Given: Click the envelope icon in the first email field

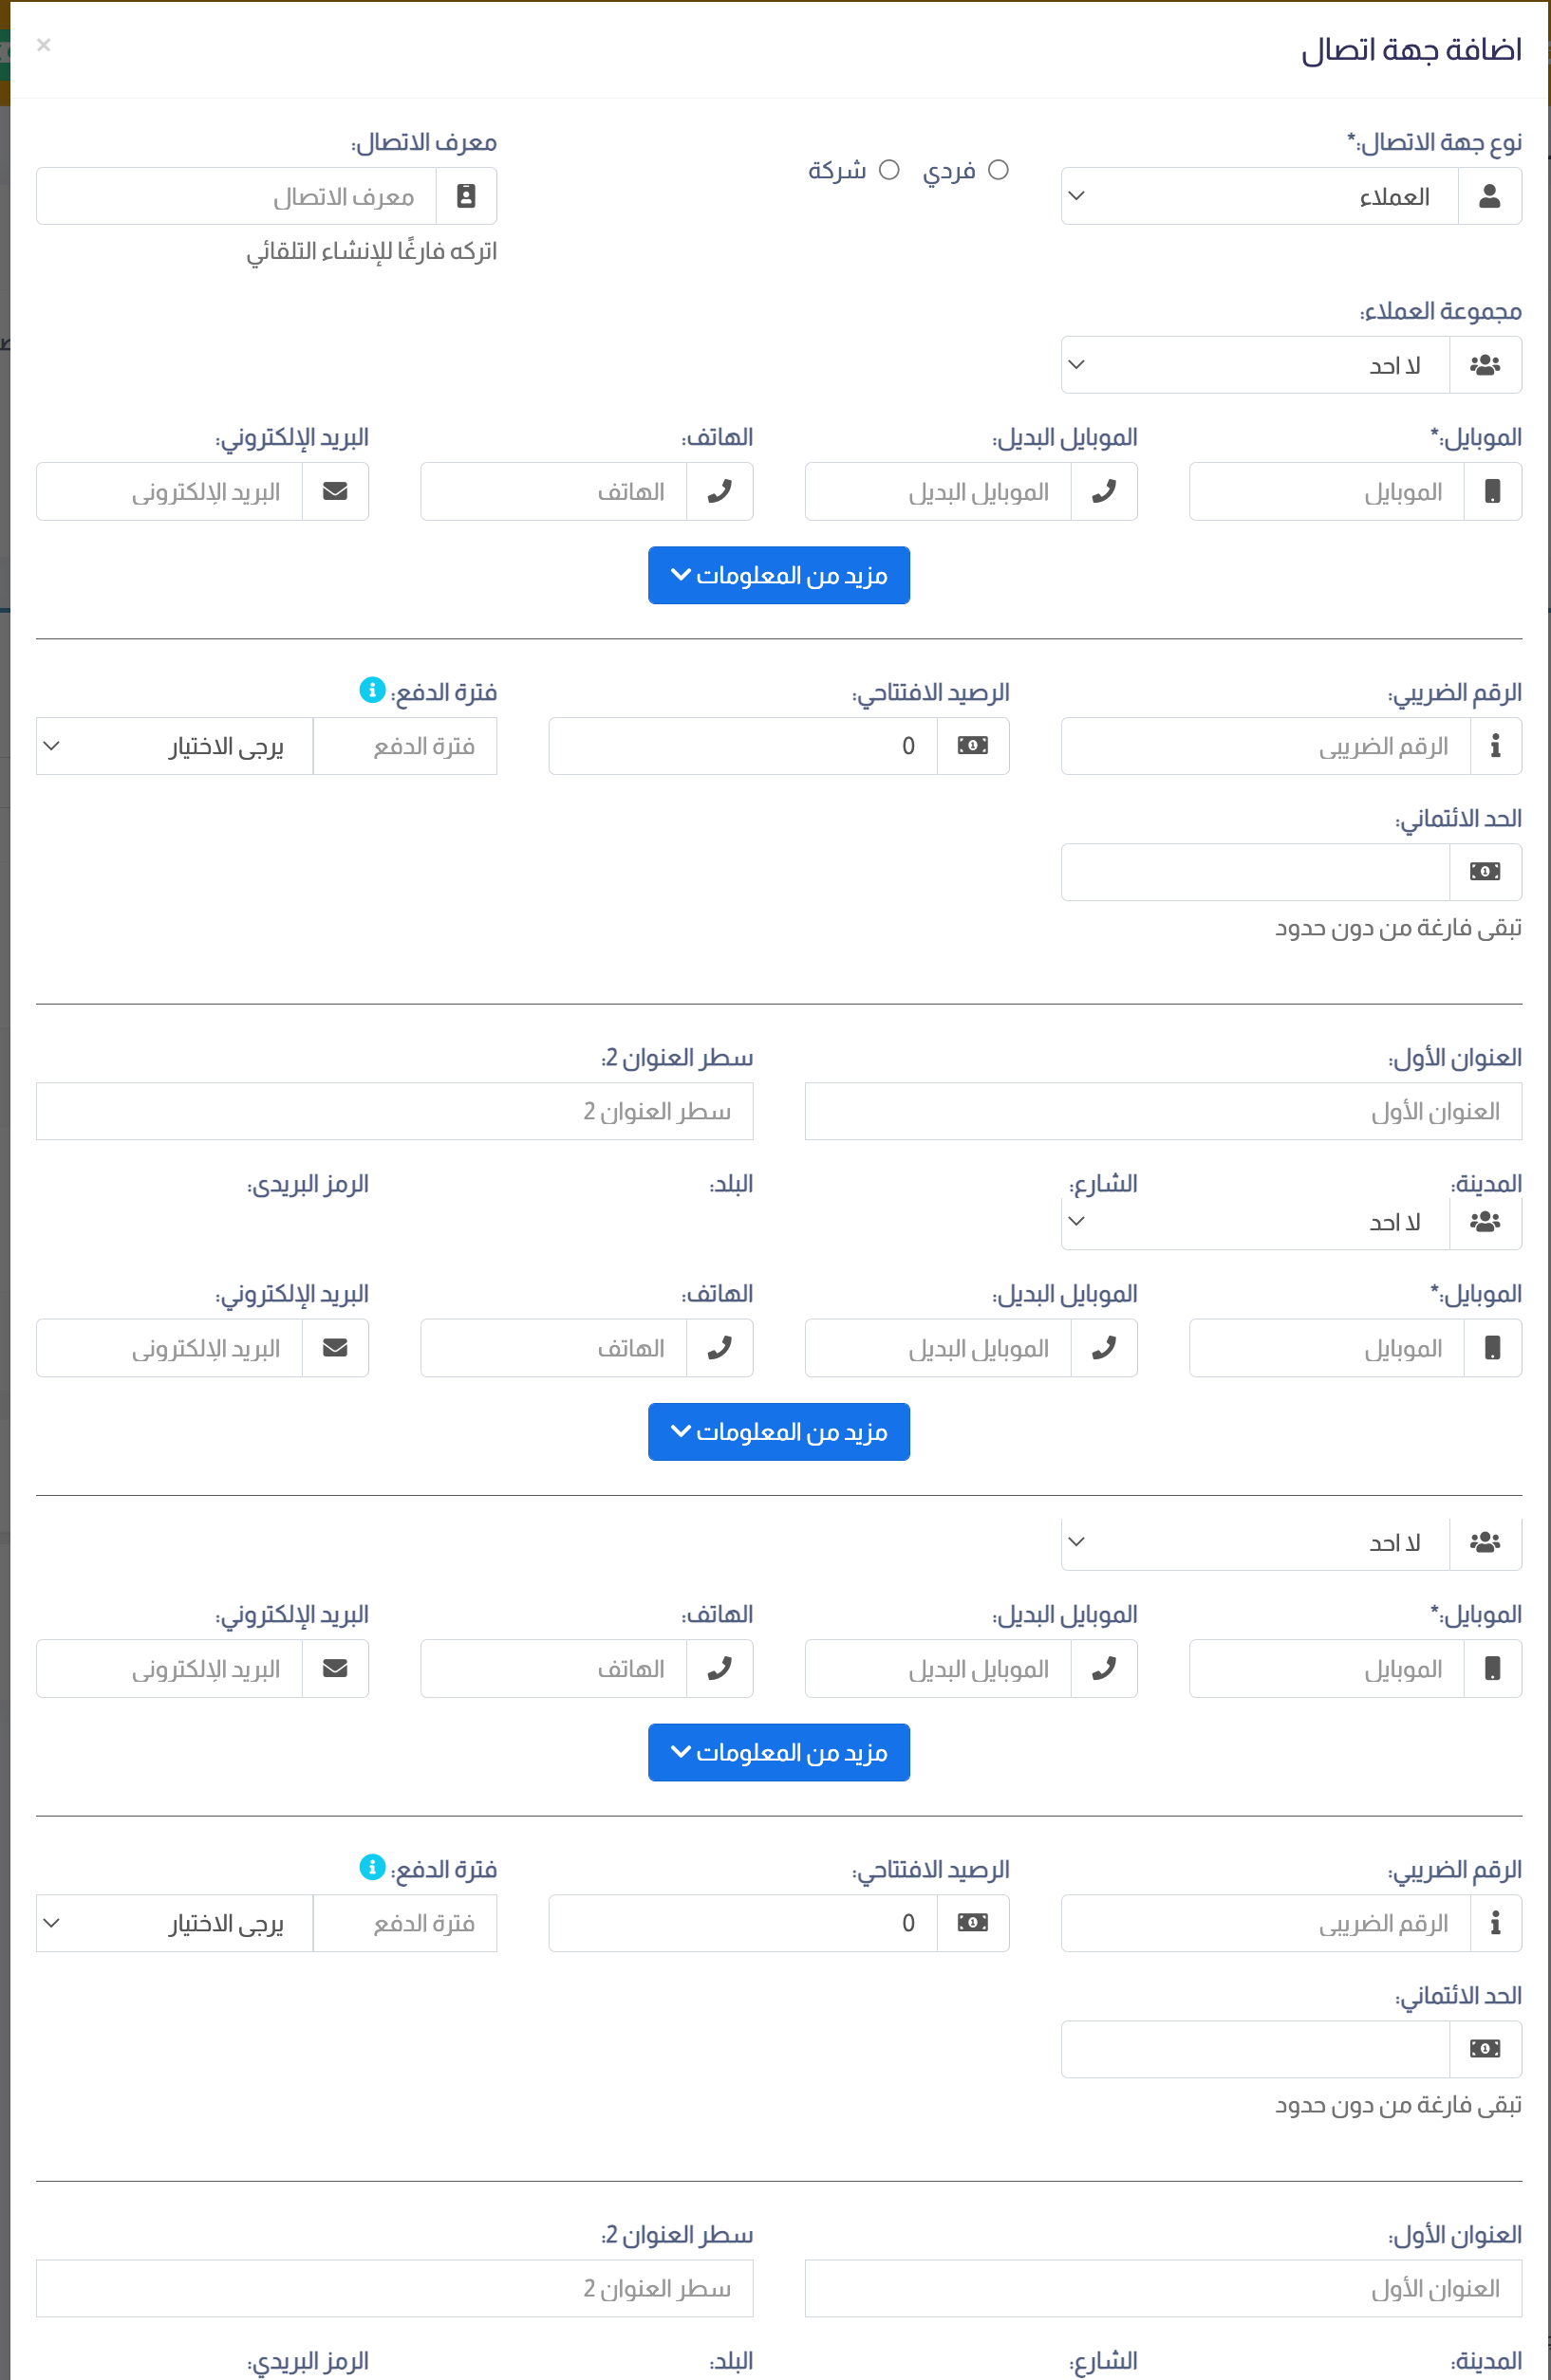Looking at the screenshot, I should [x=335, y=491].
